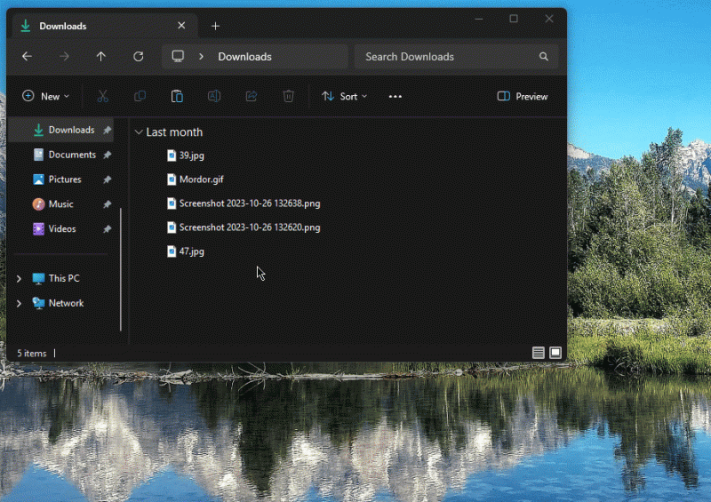Screen dimensions: 711x502
Task: Open the Sort dropdown menu
Action: 345,97
